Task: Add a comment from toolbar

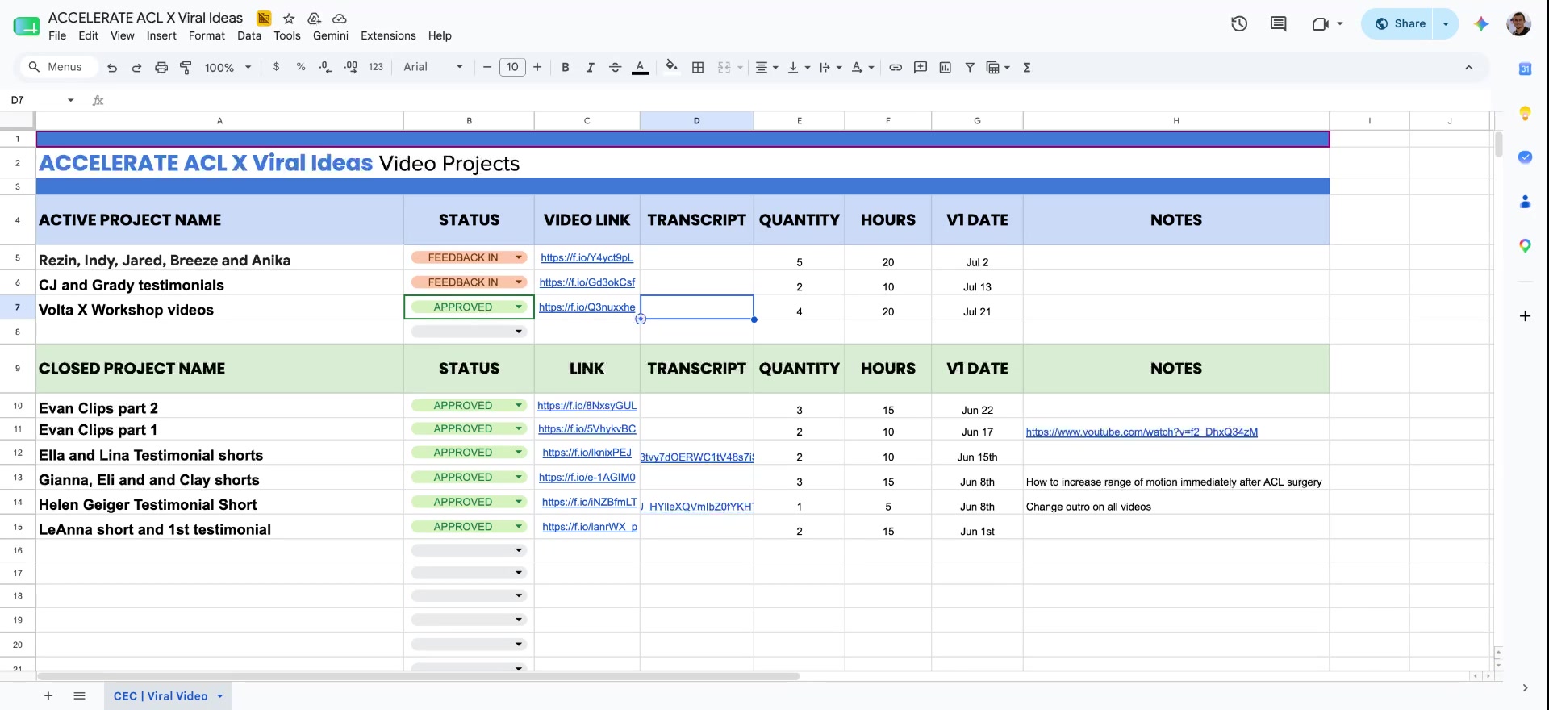Action: pos(921,68)
